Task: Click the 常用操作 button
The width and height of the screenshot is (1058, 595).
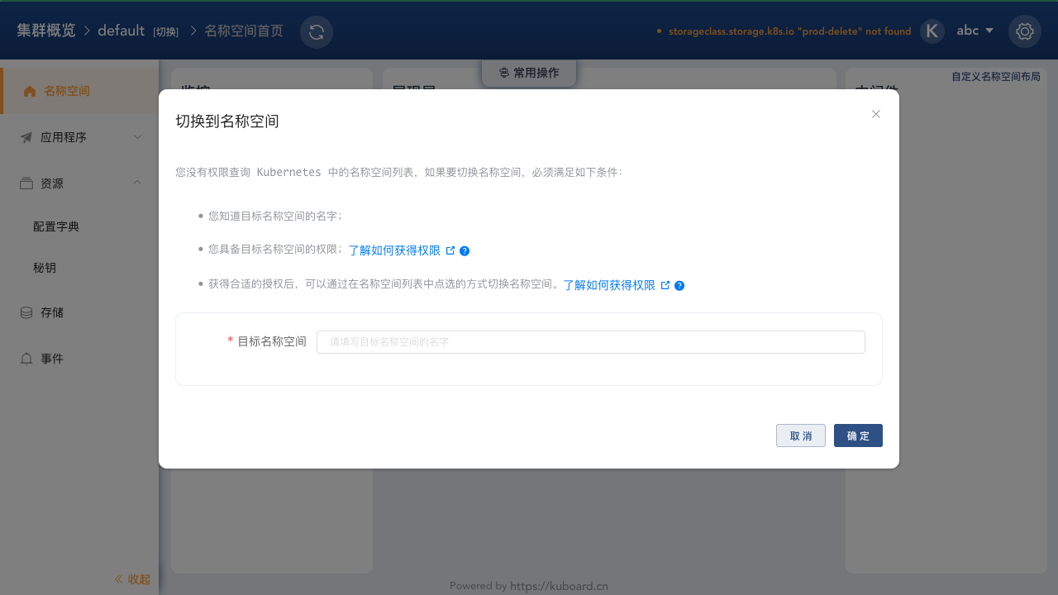Action: click(529, 73)
